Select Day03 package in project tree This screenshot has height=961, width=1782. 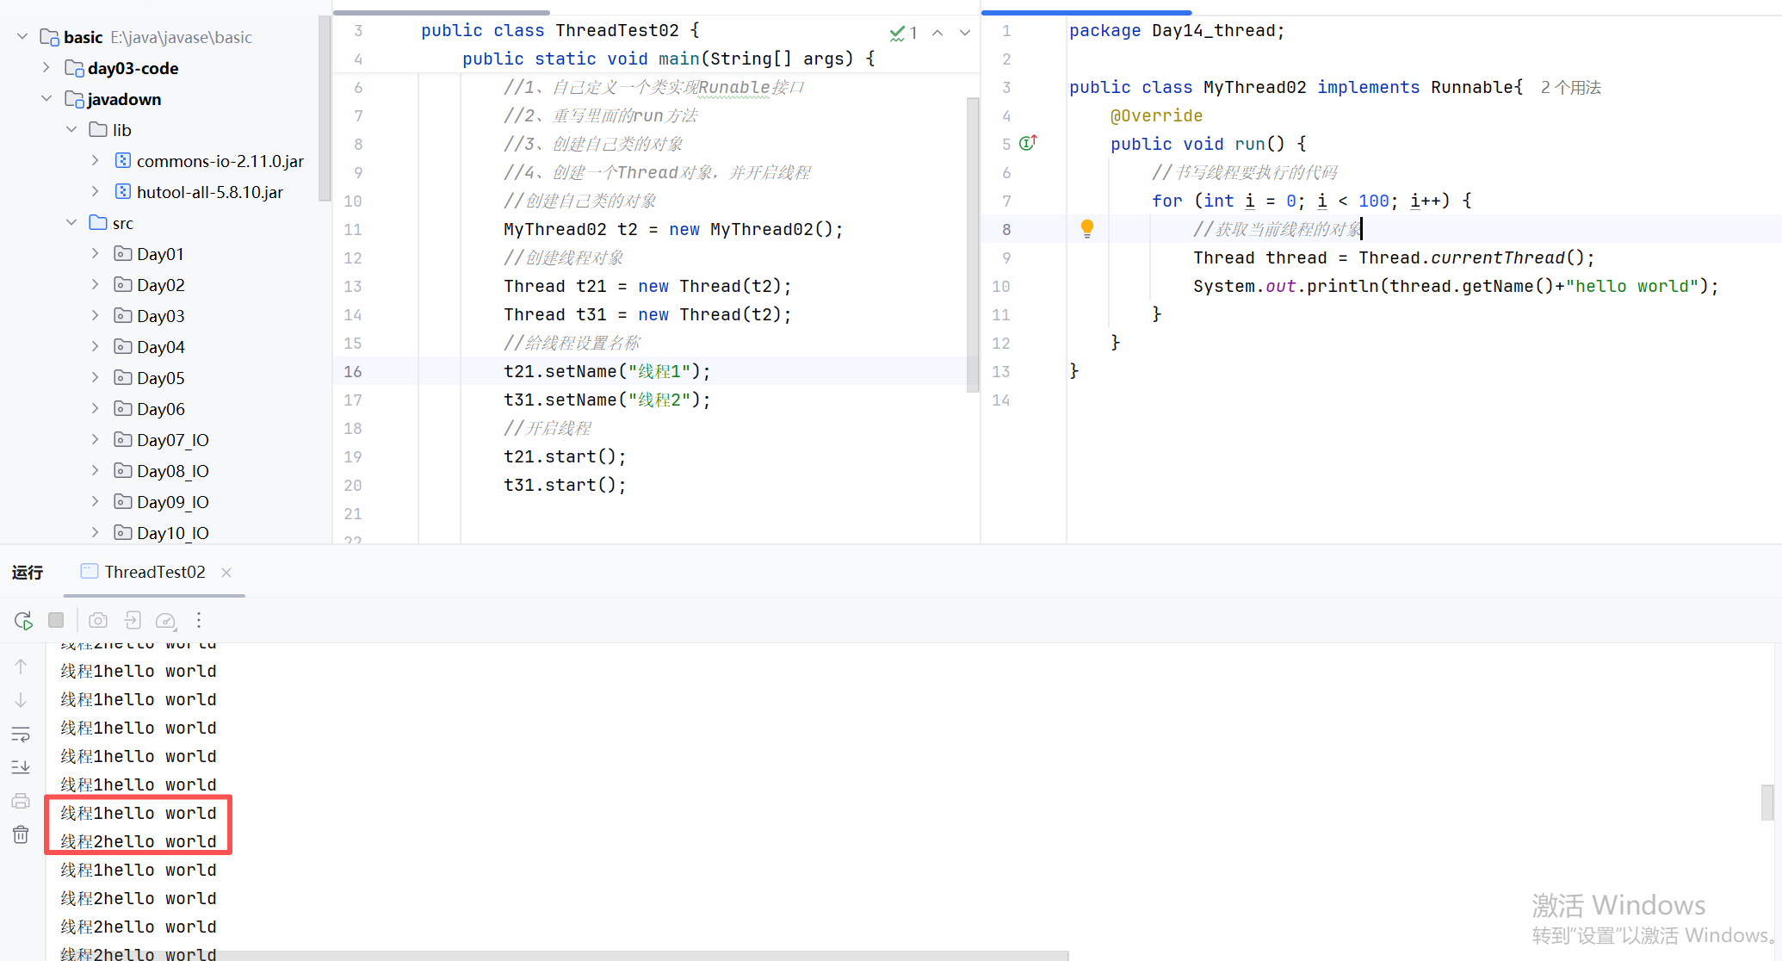[161, 316]
